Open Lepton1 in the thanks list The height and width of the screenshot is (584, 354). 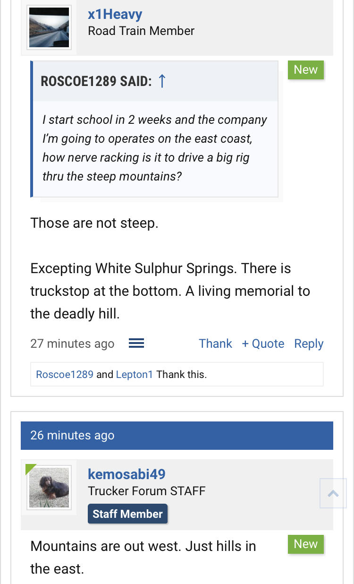tap(135, 375)
